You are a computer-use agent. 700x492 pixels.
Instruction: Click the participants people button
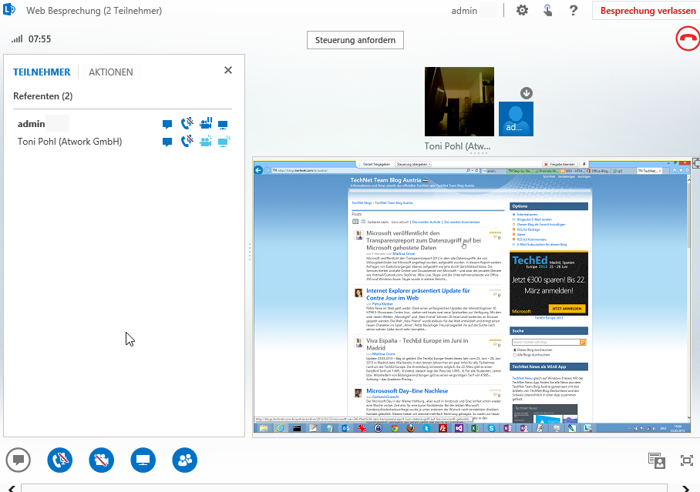point(185,460)
